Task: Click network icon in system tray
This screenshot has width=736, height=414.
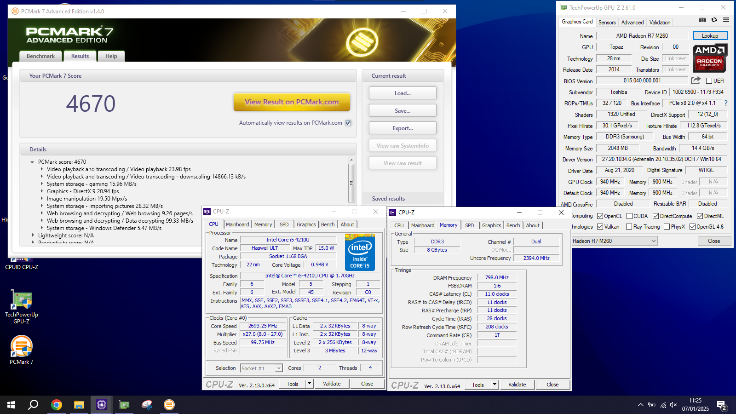Action: coord(663,405)
